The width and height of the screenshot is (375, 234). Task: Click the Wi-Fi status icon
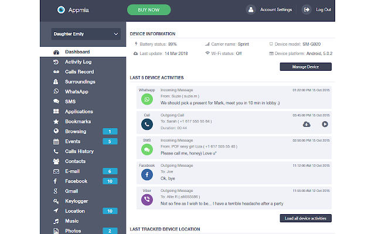[x=207, y=53]
